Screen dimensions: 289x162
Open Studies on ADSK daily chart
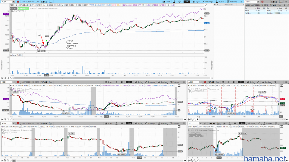[x=266, y=82]
